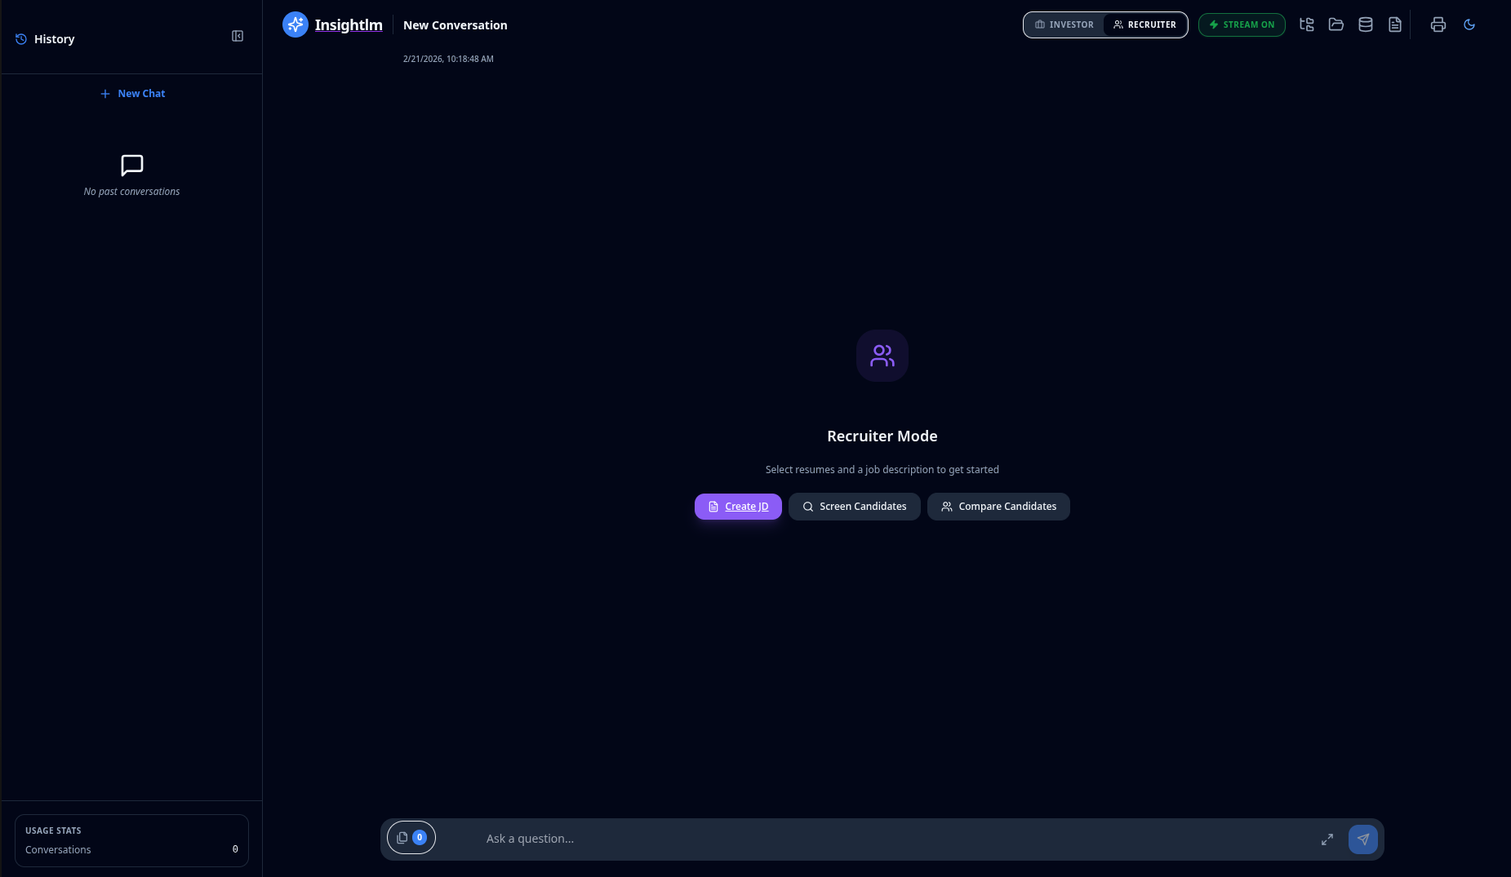1511x877 pixels.
Task: Open the selected documents counter
Action: pyautogui.click(x=411, y=838)
